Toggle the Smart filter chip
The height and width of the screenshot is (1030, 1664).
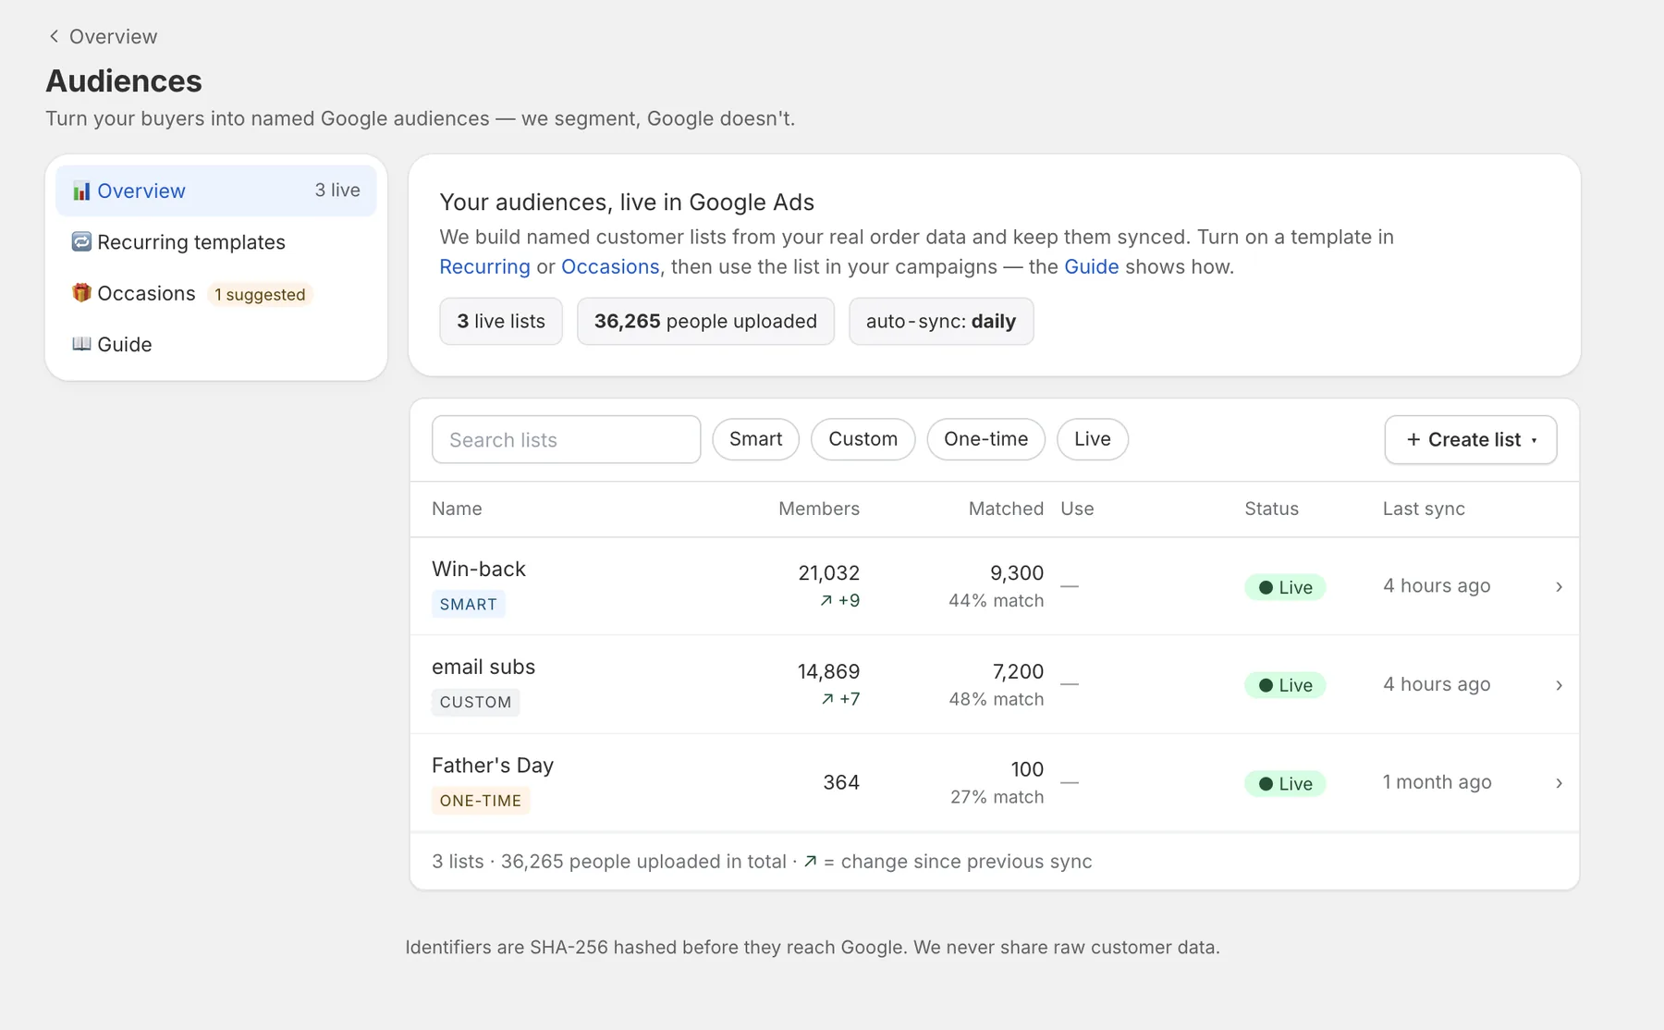coord(755,439)
